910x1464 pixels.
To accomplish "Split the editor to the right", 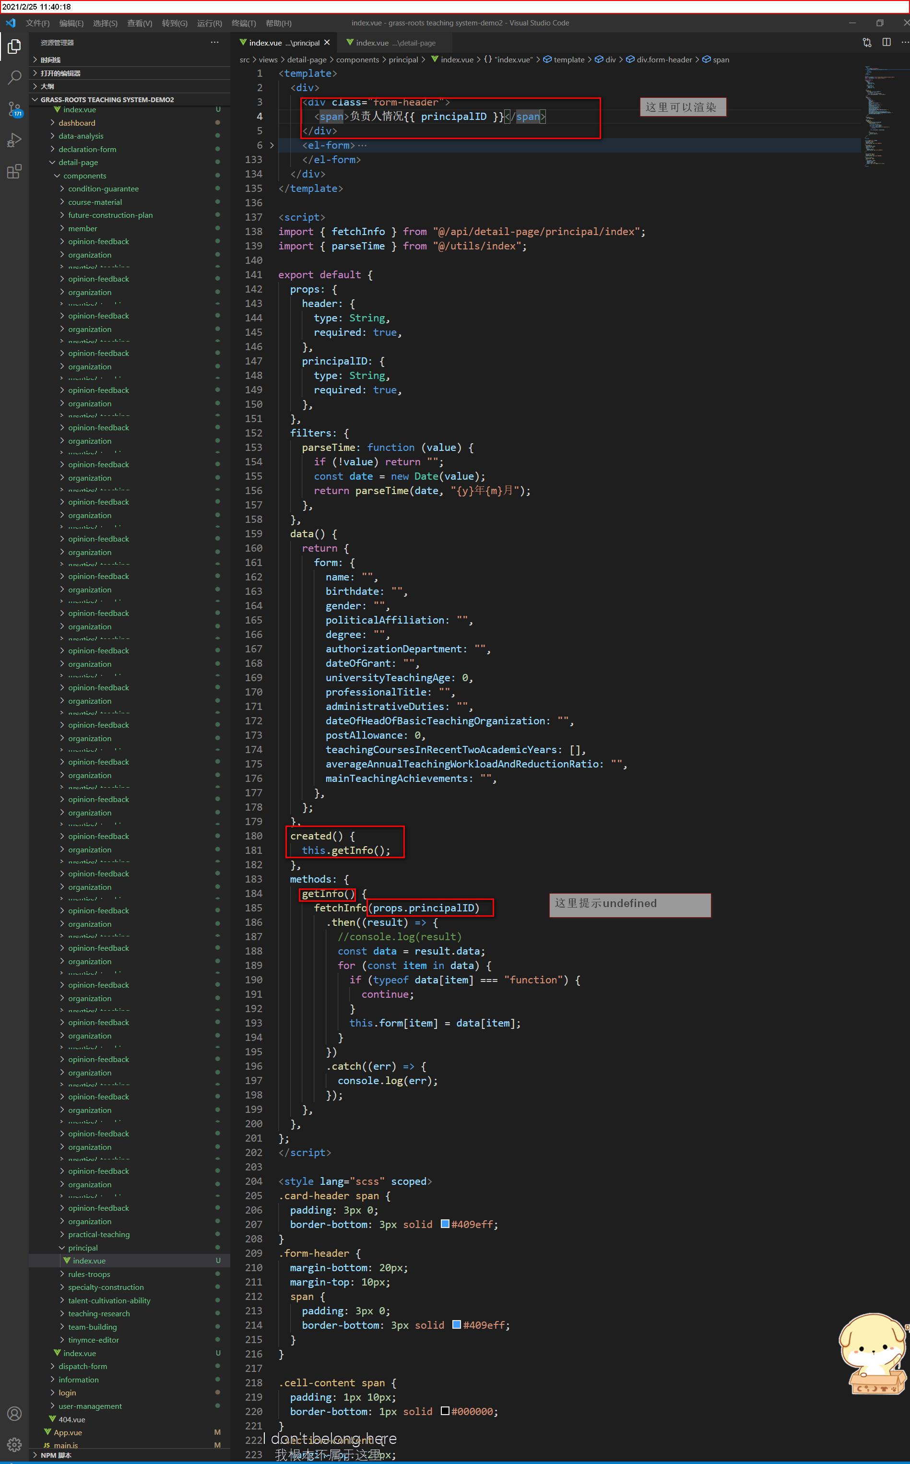I will pos(886,42).
